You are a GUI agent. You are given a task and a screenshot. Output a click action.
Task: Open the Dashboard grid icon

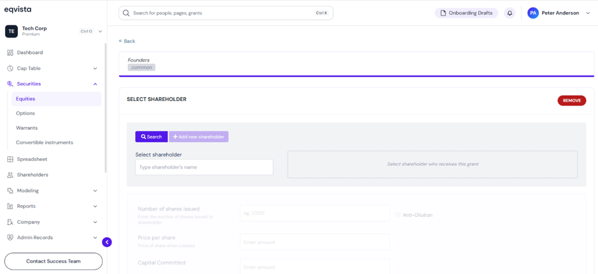(10, 53)
